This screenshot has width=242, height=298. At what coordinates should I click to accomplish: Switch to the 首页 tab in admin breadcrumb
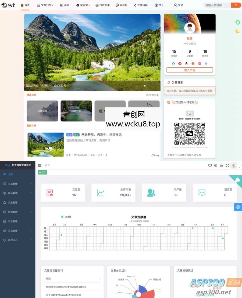coord(42,172)
